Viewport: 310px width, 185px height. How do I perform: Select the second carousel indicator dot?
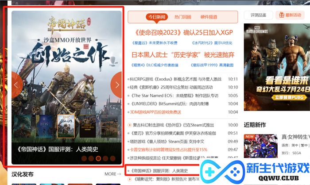click(91, 158)
